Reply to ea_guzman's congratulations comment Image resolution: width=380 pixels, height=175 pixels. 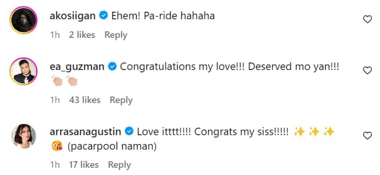(x=121, y=100)
